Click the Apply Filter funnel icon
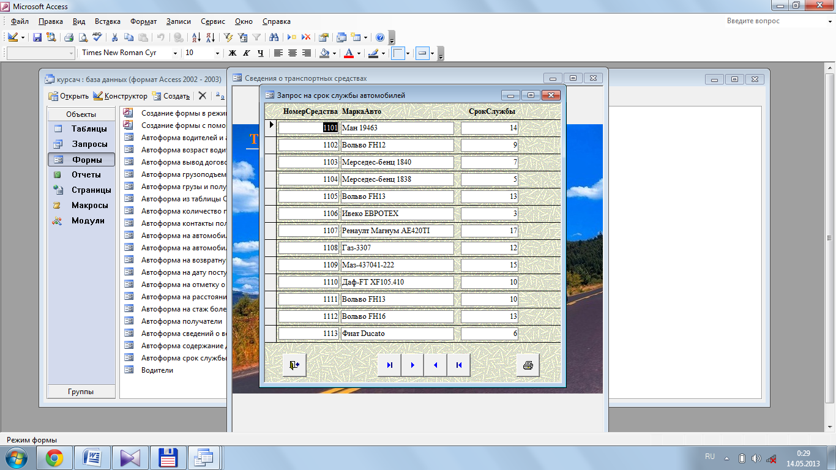The height and width of the screenshot is (470, 836). 256,37
